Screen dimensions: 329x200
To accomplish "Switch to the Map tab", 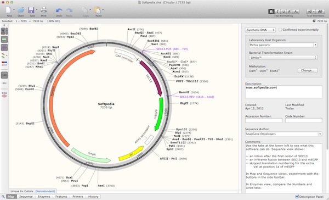I will (12, 197).
